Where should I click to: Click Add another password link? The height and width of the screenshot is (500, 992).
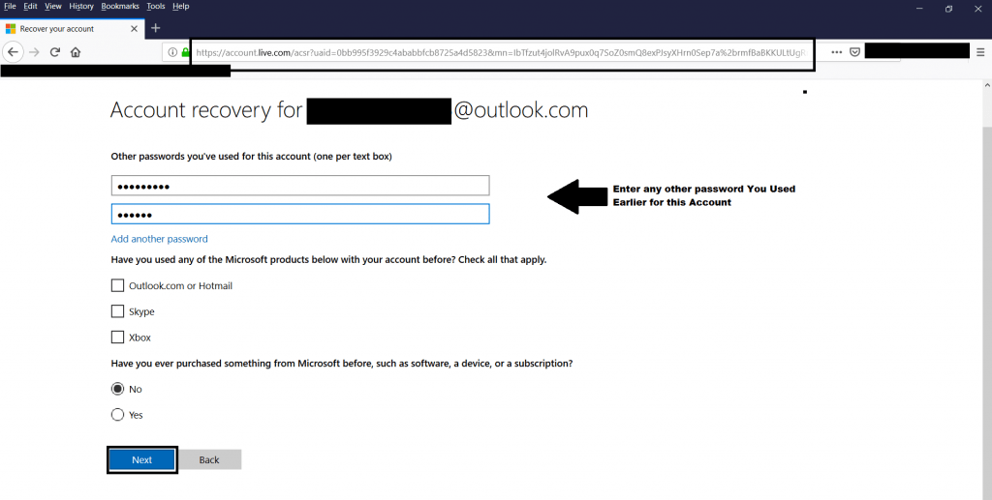[160, 239]
